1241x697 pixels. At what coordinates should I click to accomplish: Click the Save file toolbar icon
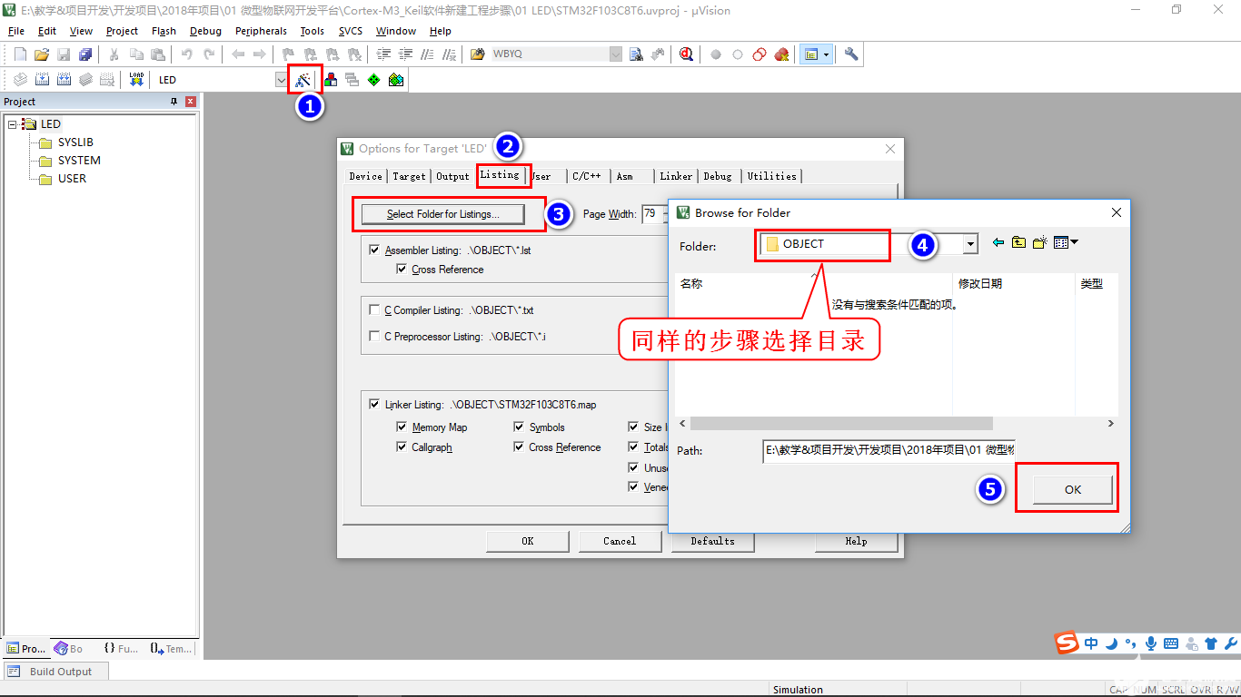(64, 54)
